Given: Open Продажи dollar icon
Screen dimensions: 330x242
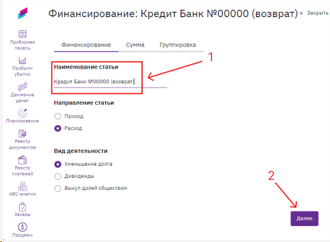Looking at the screenshot, I should pyautogui.click(x=22, y=227).
